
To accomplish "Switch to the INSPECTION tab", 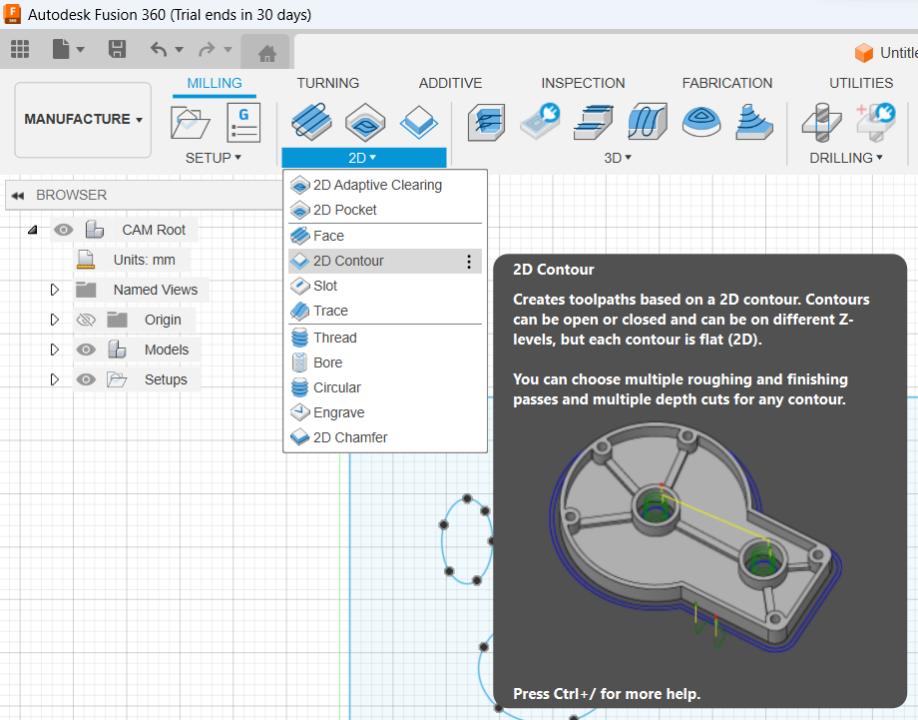I will tap(583, 83).
